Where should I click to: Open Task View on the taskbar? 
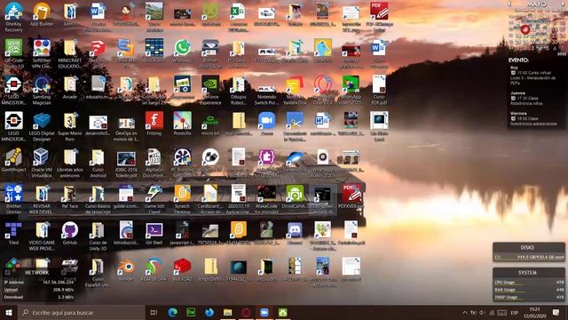pyautogui.click(x=154, y=312)
